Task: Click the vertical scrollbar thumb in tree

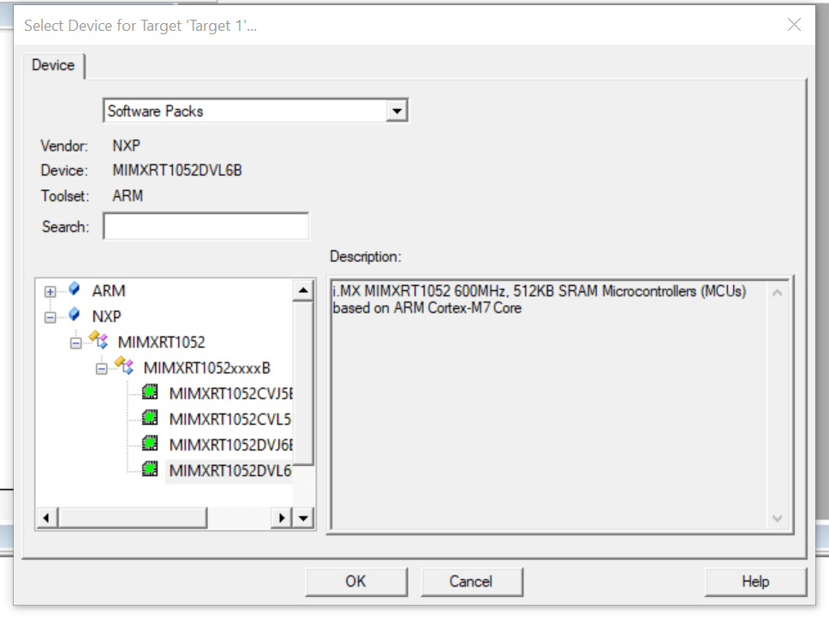Action: pyautogui.click(x=303, y=383)
